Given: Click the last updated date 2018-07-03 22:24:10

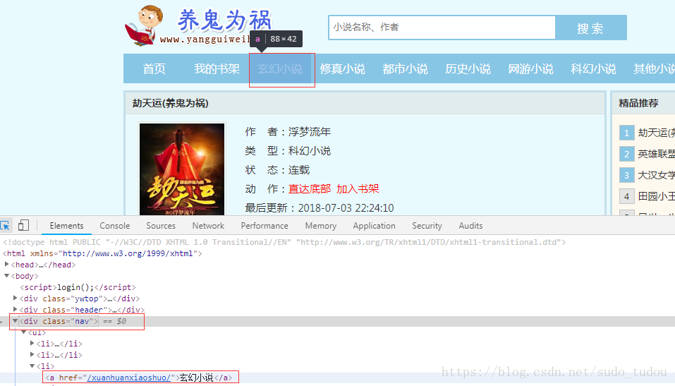Looking at the screenshot, I should click(346, 208).
